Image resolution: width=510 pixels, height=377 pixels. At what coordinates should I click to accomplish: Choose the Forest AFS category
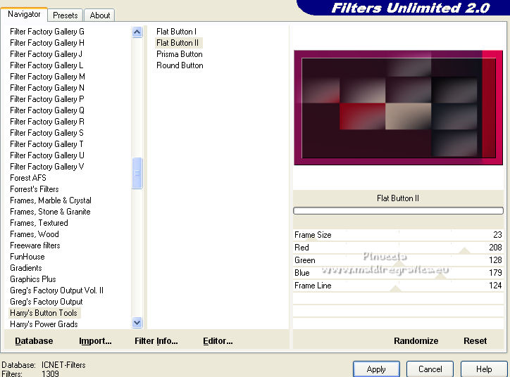(x=28, y=178)
